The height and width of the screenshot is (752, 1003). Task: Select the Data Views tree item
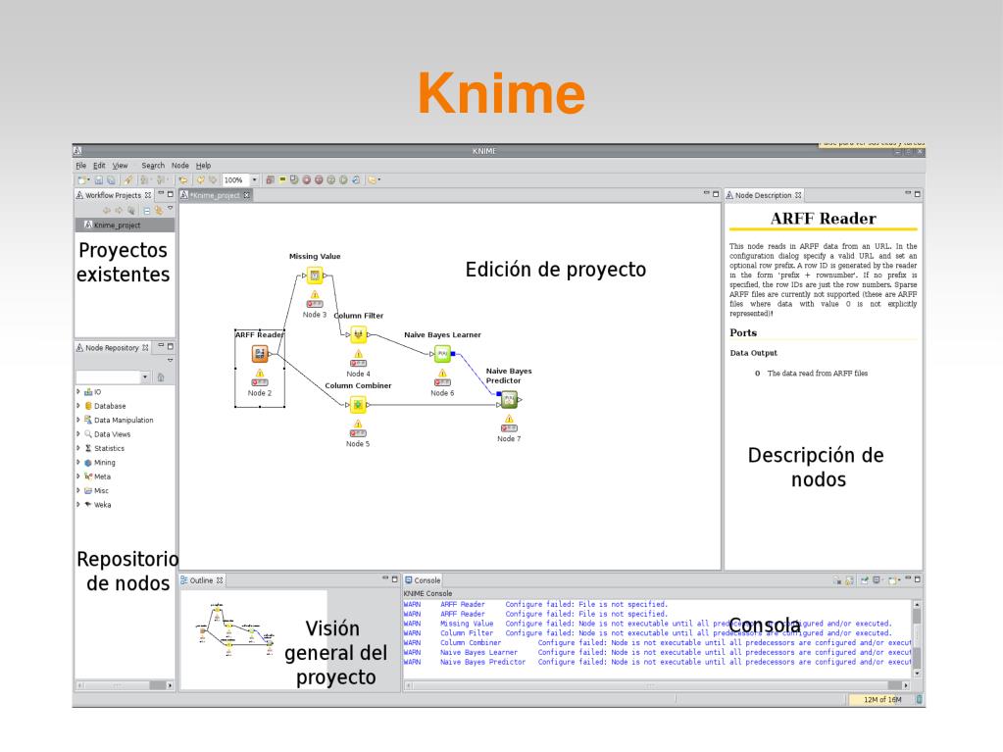click(x=112, y=434)
